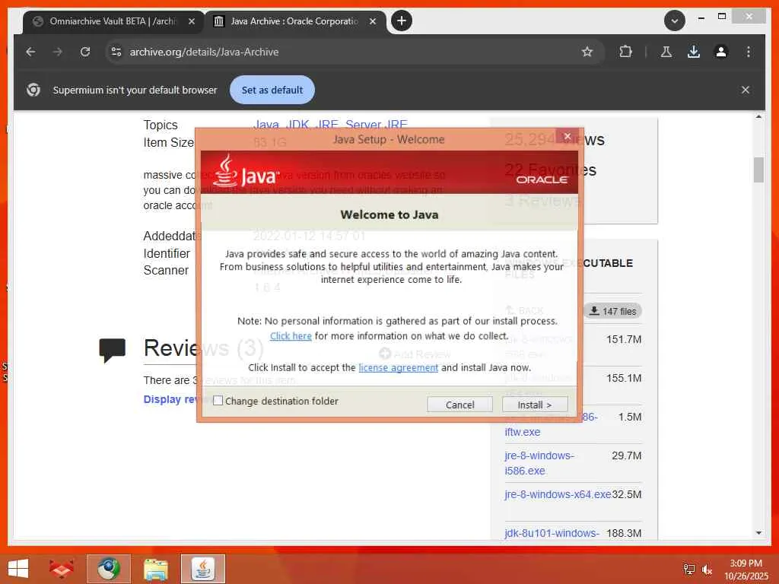Reload the archive.org page
This screenshot has height=584, width=779.
pos(85,52)
